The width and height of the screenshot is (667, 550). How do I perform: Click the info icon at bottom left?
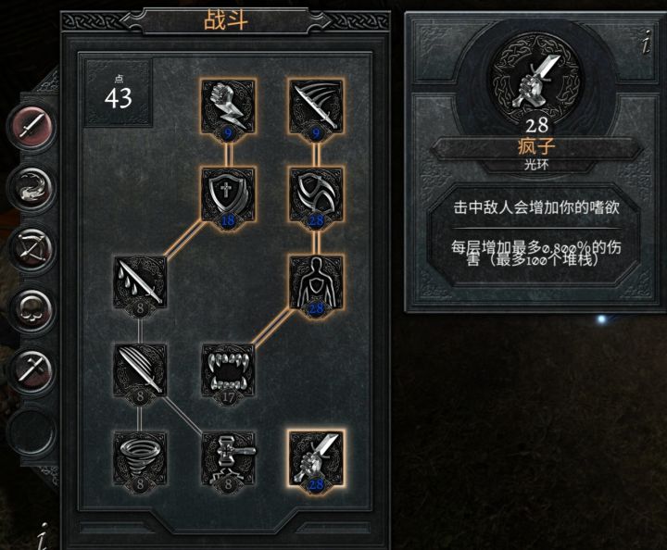[x=42, y=536]
